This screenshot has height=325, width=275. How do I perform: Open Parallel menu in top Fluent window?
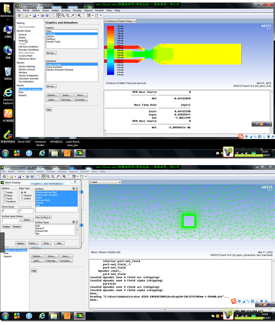point(99,10)
